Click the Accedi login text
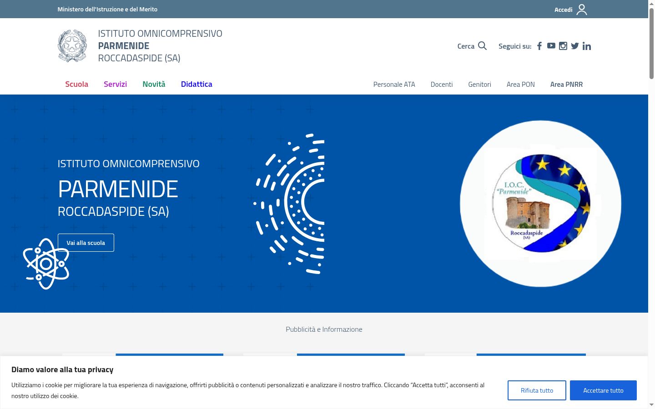This screenshot has height=409, width=655. 563,10
